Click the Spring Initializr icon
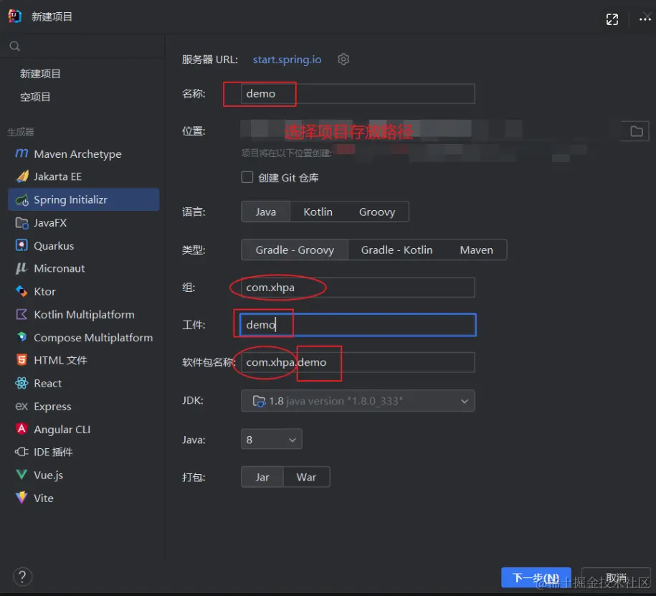 click(22, 199)
